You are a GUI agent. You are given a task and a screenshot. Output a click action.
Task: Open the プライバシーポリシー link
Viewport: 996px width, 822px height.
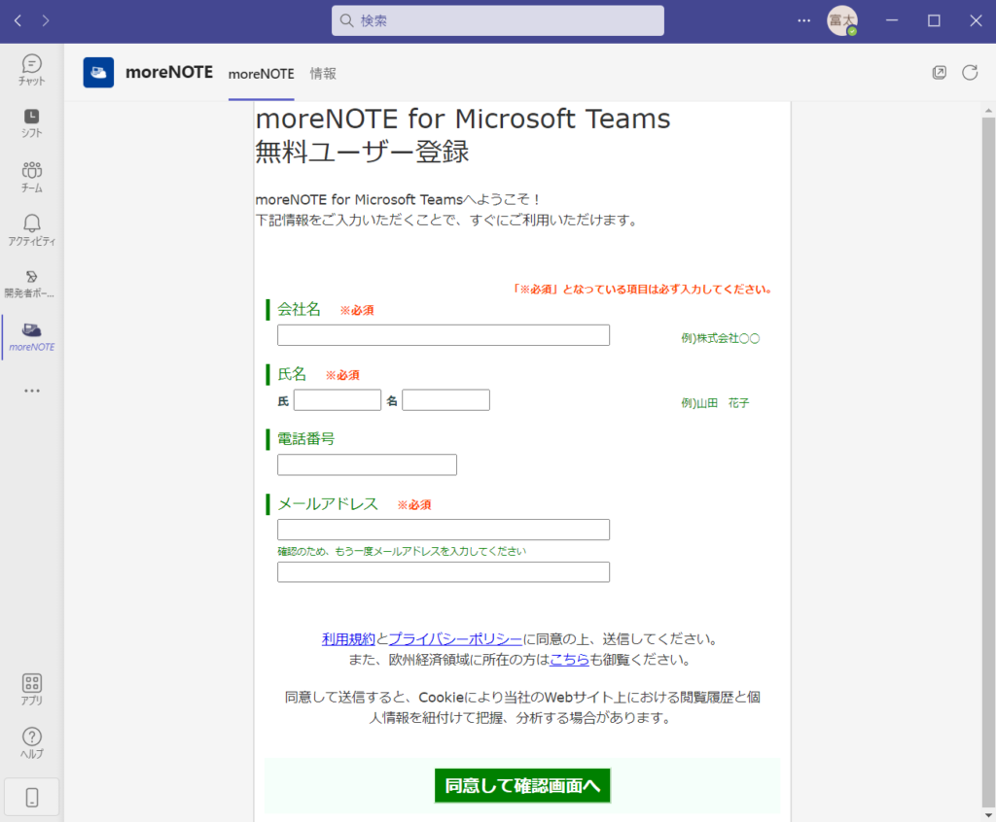455,639
